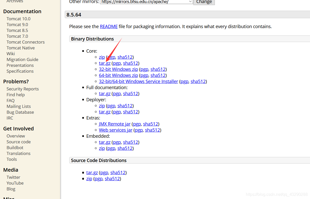Download the Deployer zip file
The height and width of the screenshot is (199, 310).
point(102,106)
